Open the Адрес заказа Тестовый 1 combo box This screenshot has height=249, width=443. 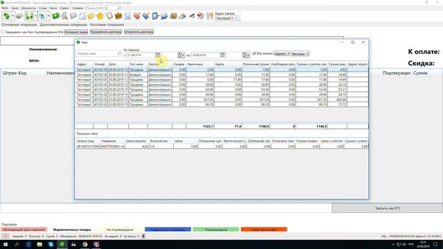(x=226, y=18)
